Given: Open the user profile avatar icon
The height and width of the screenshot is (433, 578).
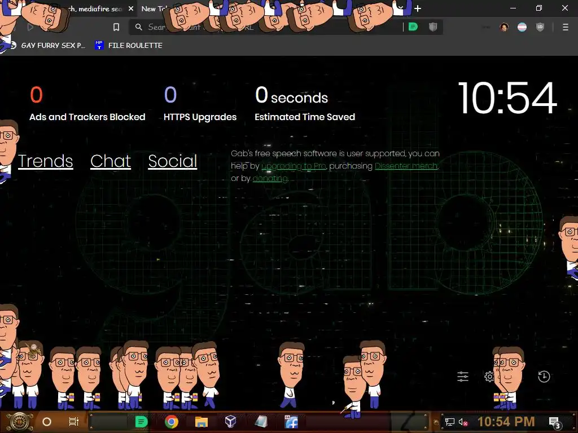Looking at the screenshot, I should (504, 27).
